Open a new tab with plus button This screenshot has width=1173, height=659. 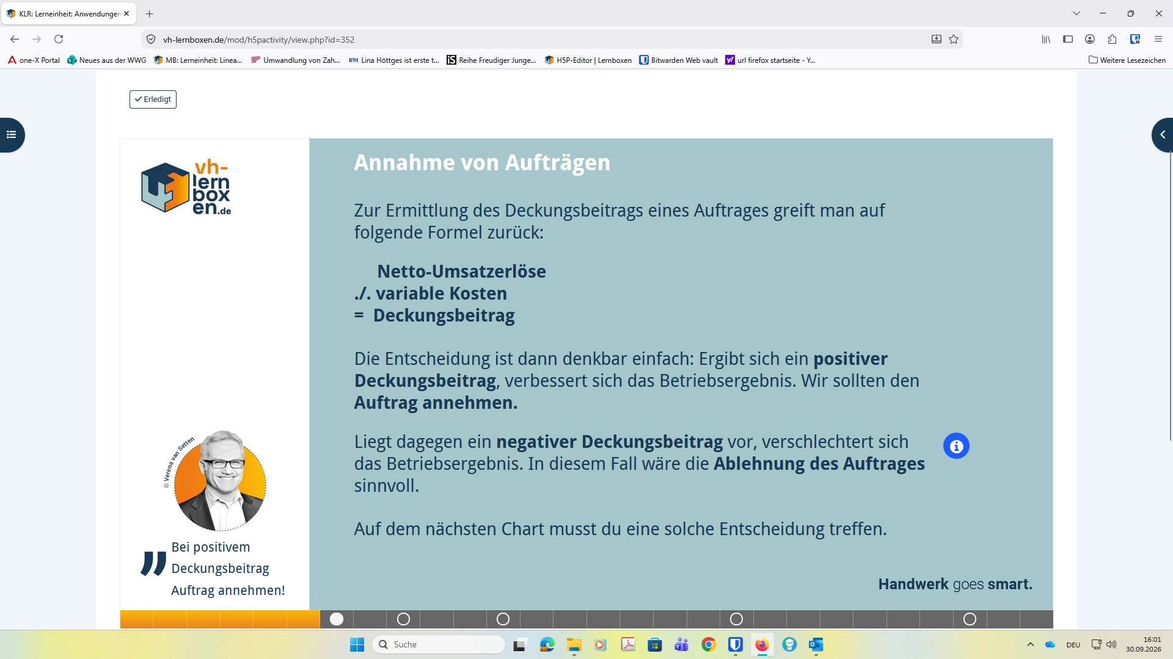pos(150,13)
